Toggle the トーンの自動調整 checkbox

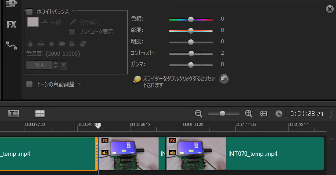29,84
